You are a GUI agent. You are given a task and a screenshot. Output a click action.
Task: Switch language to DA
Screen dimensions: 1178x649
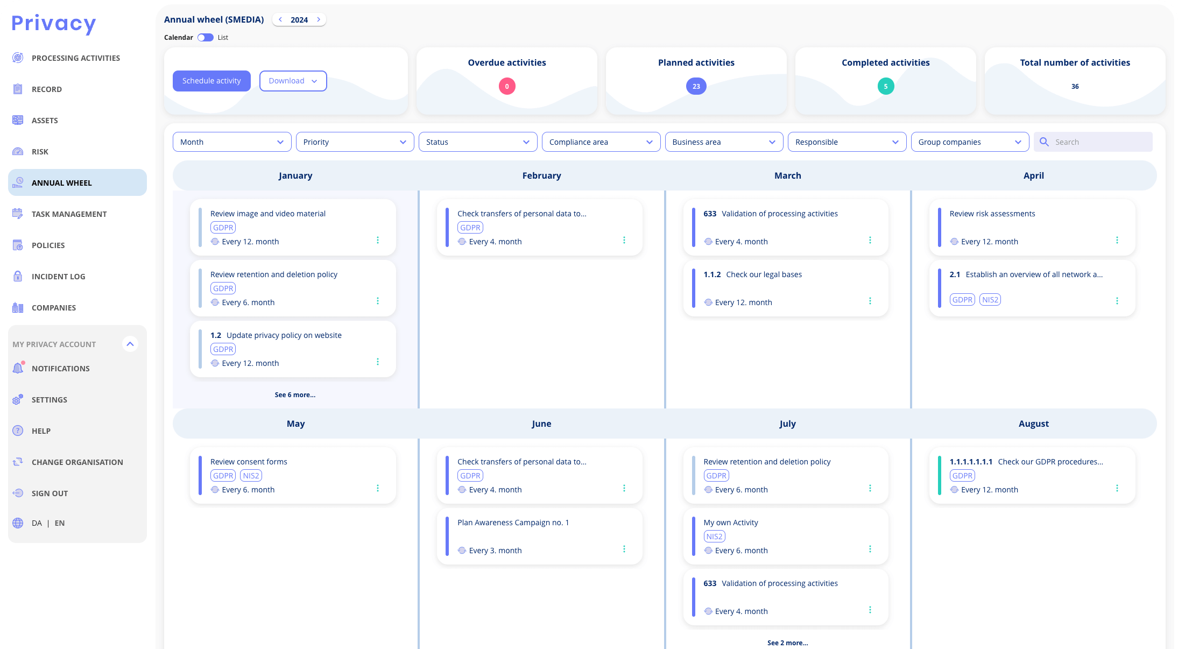(37, 523)
